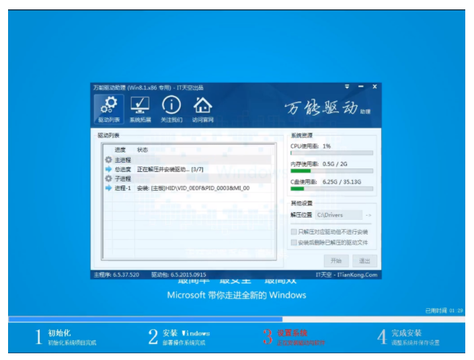Image resolution: width=474 pixels, height=360 pixels.
Task: Click the 万能驱动 calligraphy logo
Action: [x=327, y=107]
